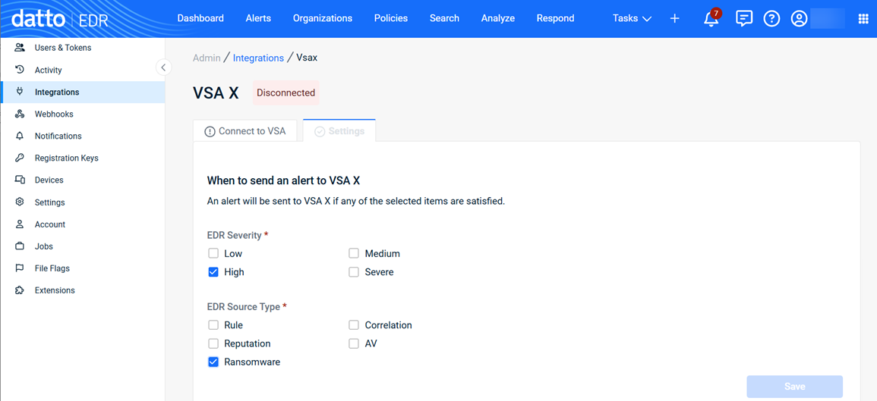The height and width of the screenshot is (401, 877).
Task: Open Respond in top navigation
Action: tap(555, 18)
